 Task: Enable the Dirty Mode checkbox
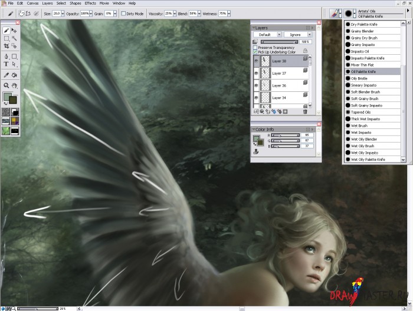(x=123, y=14)
